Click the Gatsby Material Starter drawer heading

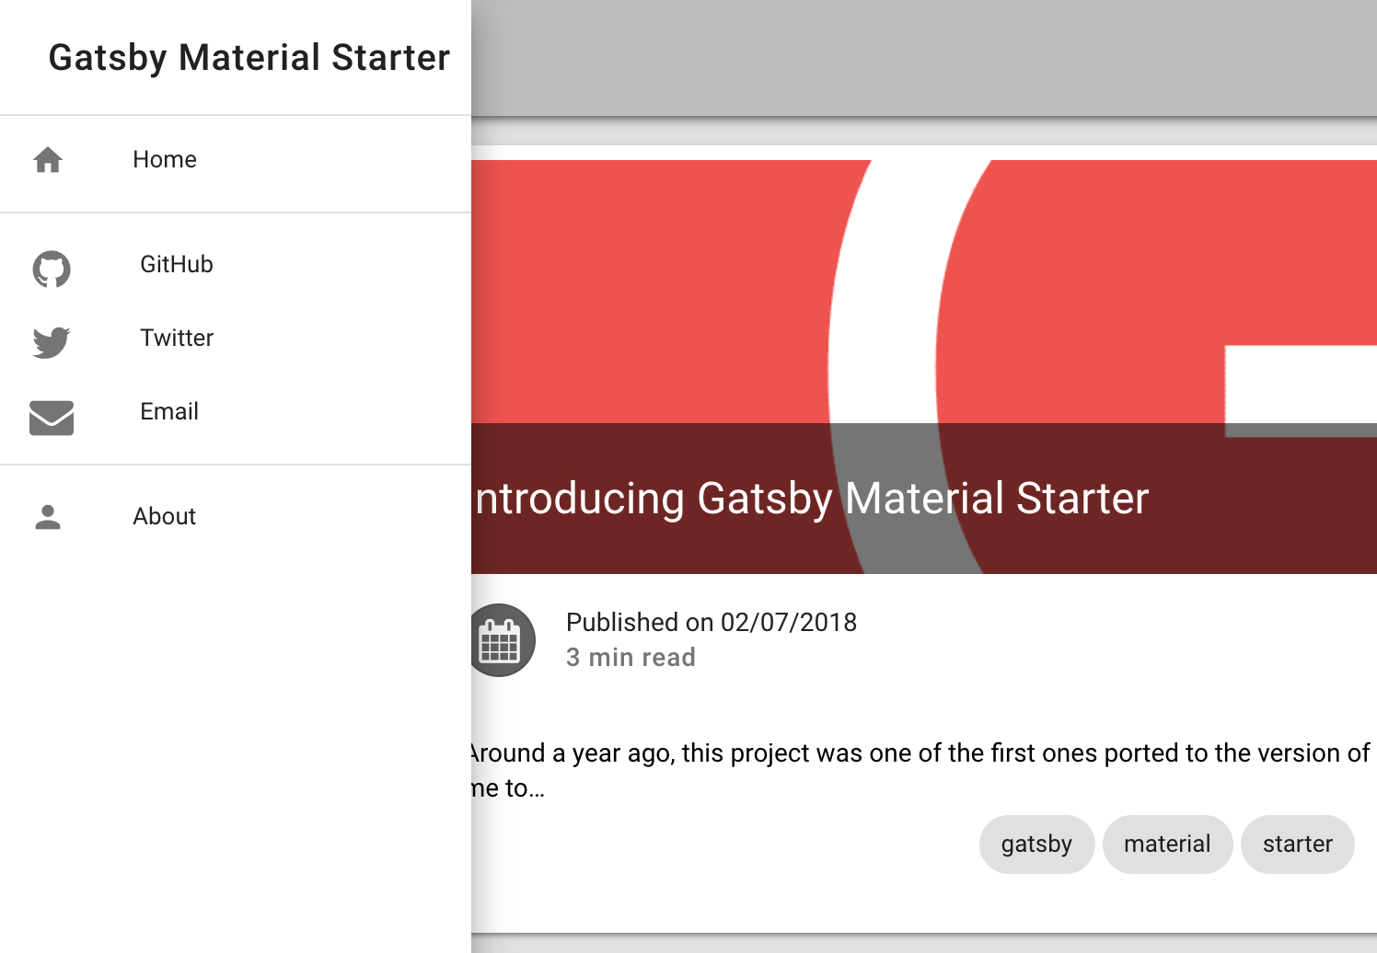coord(249,58)
